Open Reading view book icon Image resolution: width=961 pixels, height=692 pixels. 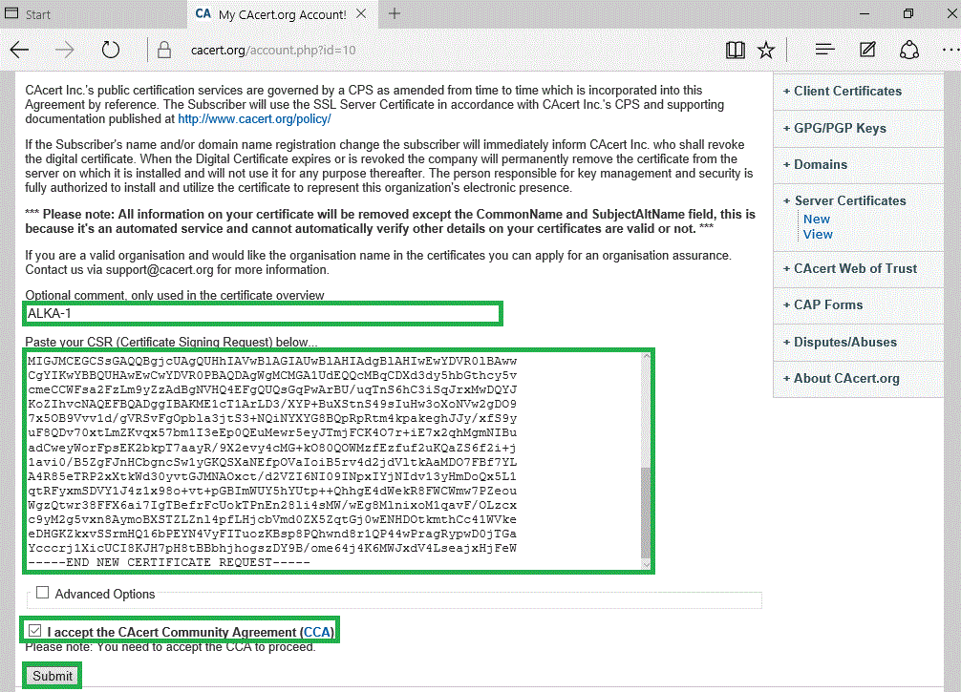pyautogui.click(x=734, y=50)
